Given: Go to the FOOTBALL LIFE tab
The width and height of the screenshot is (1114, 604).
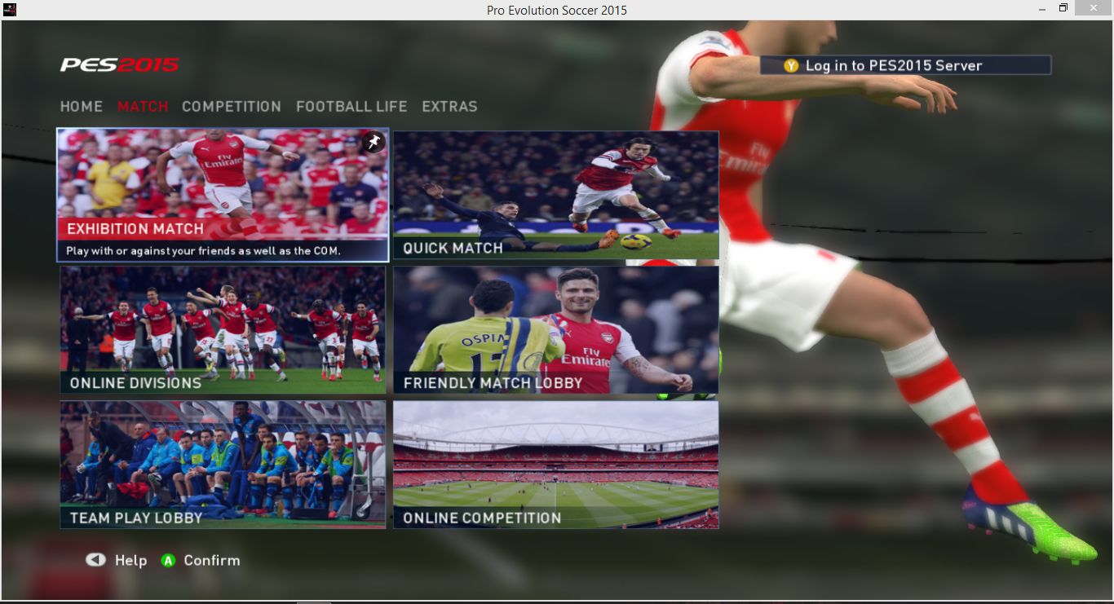Looking at the screenshot, I should [x=351, y=107].
